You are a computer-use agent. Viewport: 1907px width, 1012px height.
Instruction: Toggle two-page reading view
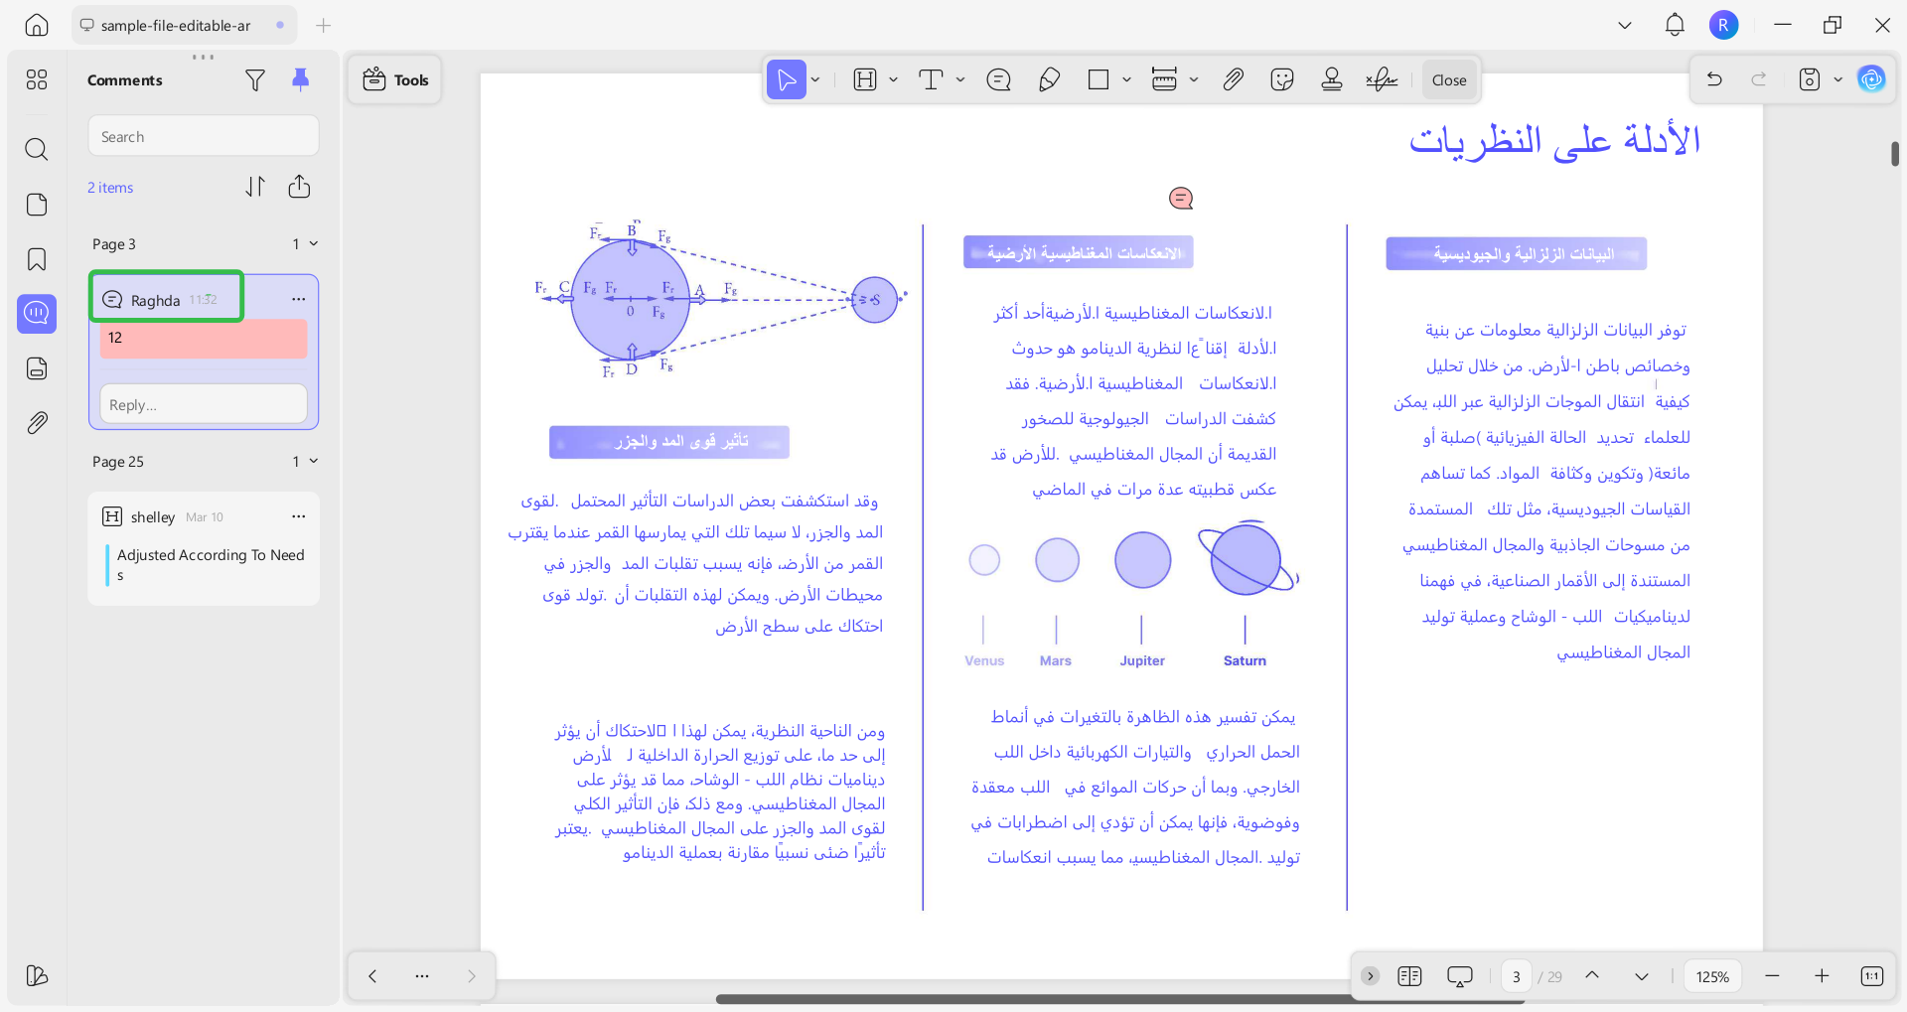click(1409, 976)
